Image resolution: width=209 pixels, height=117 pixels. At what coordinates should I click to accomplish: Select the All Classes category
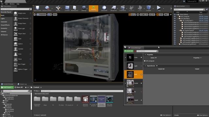(x=4, y=35)
